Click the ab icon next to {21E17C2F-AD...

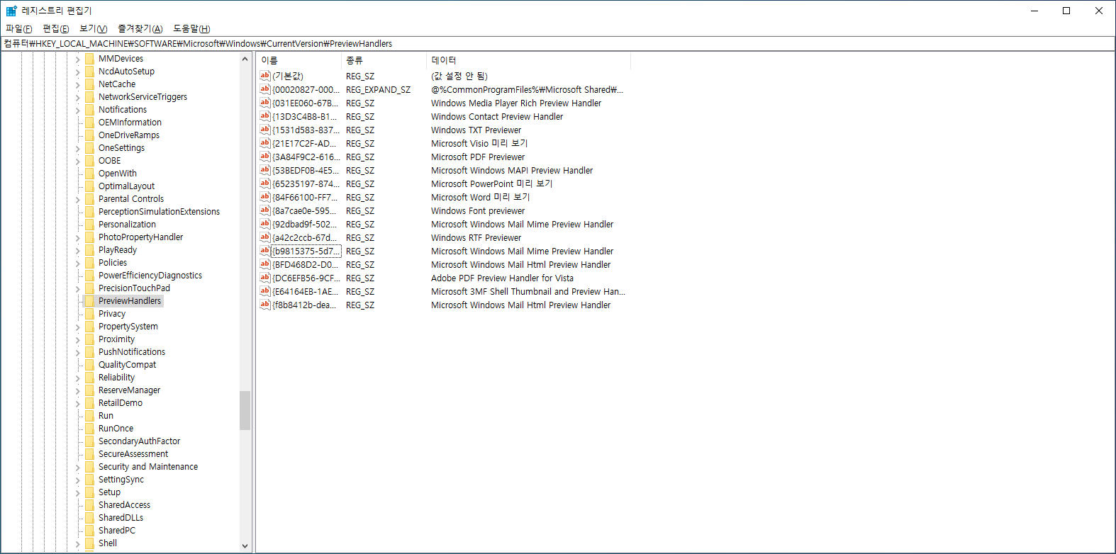point(265,143)
